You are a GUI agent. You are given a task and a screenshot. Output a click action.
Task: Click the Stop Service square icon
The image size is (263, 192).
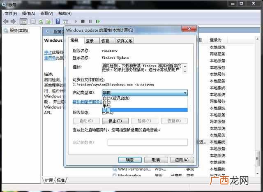83,21
